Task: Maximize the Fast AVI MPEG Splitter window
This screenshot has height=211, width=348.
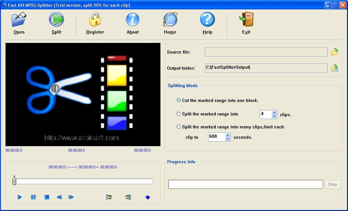Action: [335, 5]
